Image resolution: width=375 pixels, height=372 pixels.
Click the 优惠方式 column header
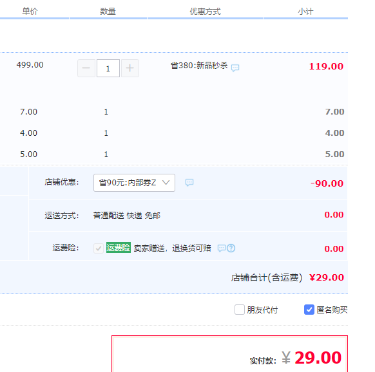(205, 11)
